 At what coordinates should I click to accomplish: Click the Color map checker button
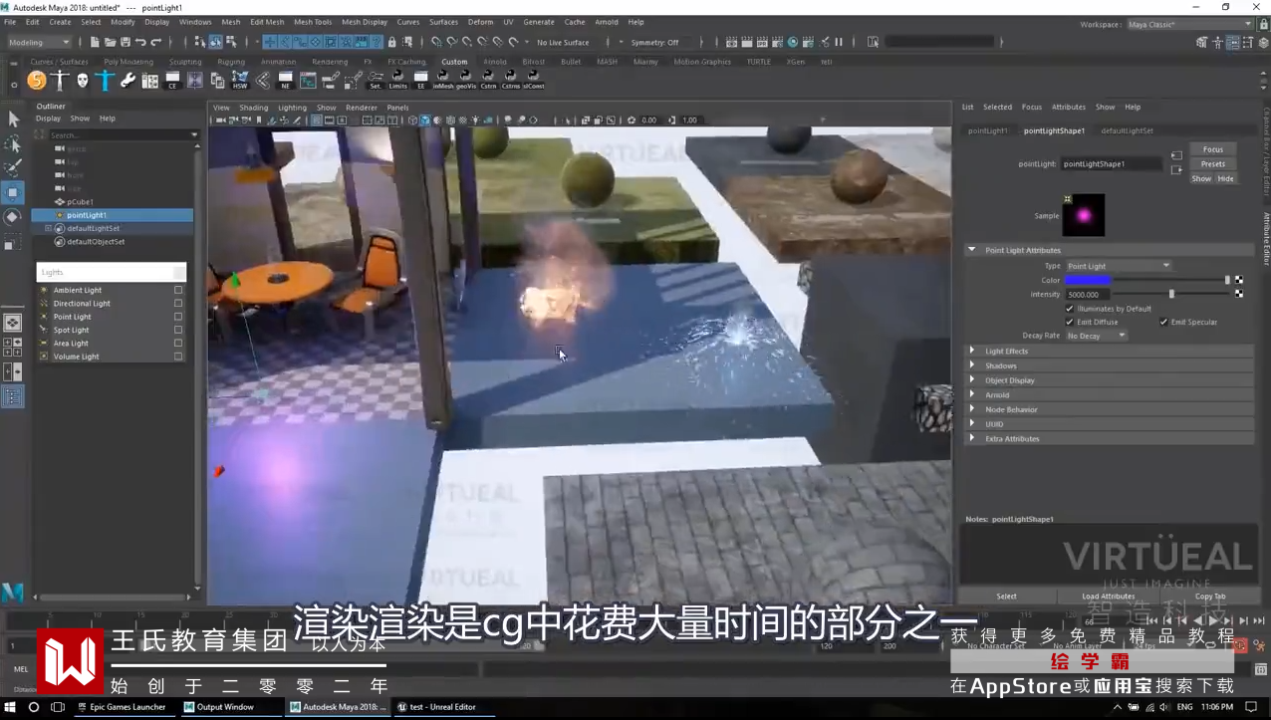pos(1239,280)
